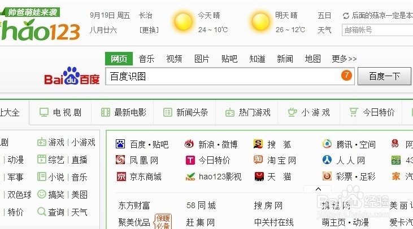
Task: Click the 军事 link in left sidebar
Action: coord(16,177)
